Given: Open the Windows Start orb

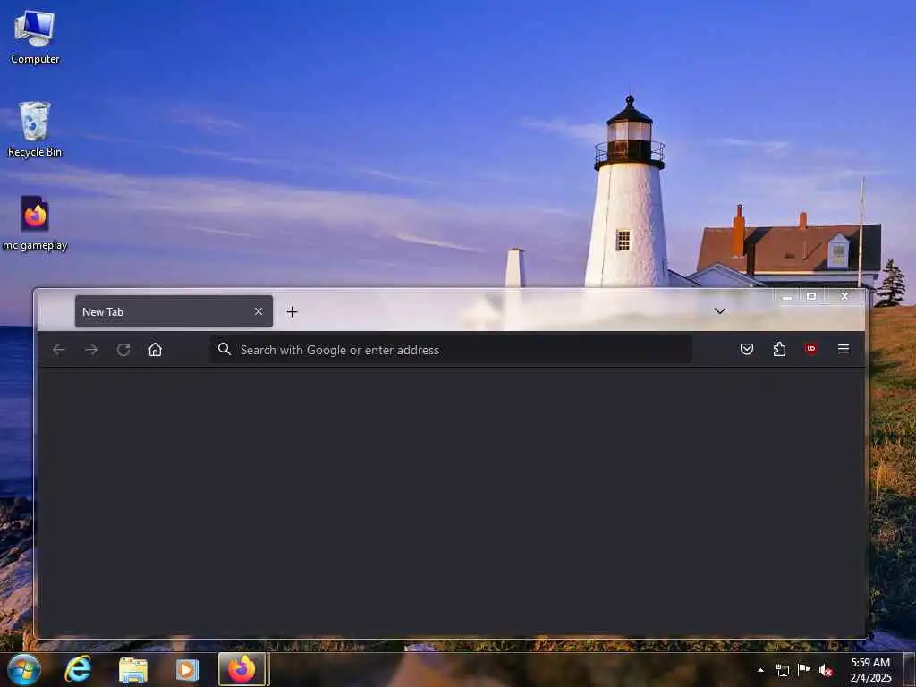Looking at the screenshot, I should 24,669.
